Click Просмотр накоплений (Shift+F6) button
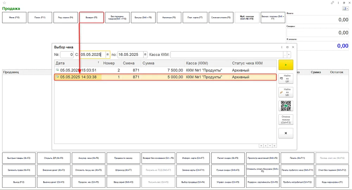Viewport: 352px width, 190px height. (263, 158)
